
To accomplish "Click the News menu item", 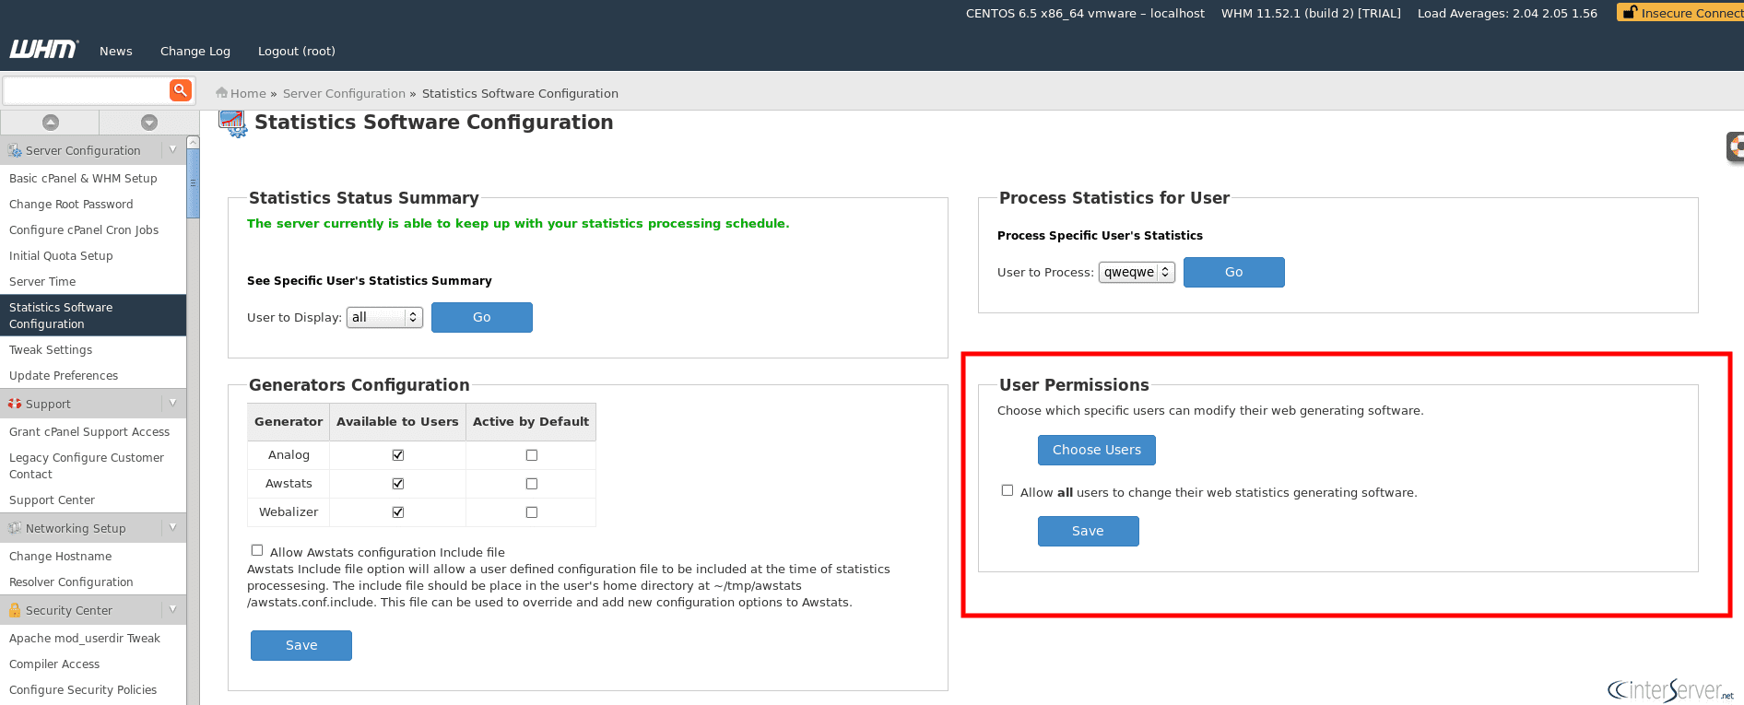I will (x=116, y=52).
